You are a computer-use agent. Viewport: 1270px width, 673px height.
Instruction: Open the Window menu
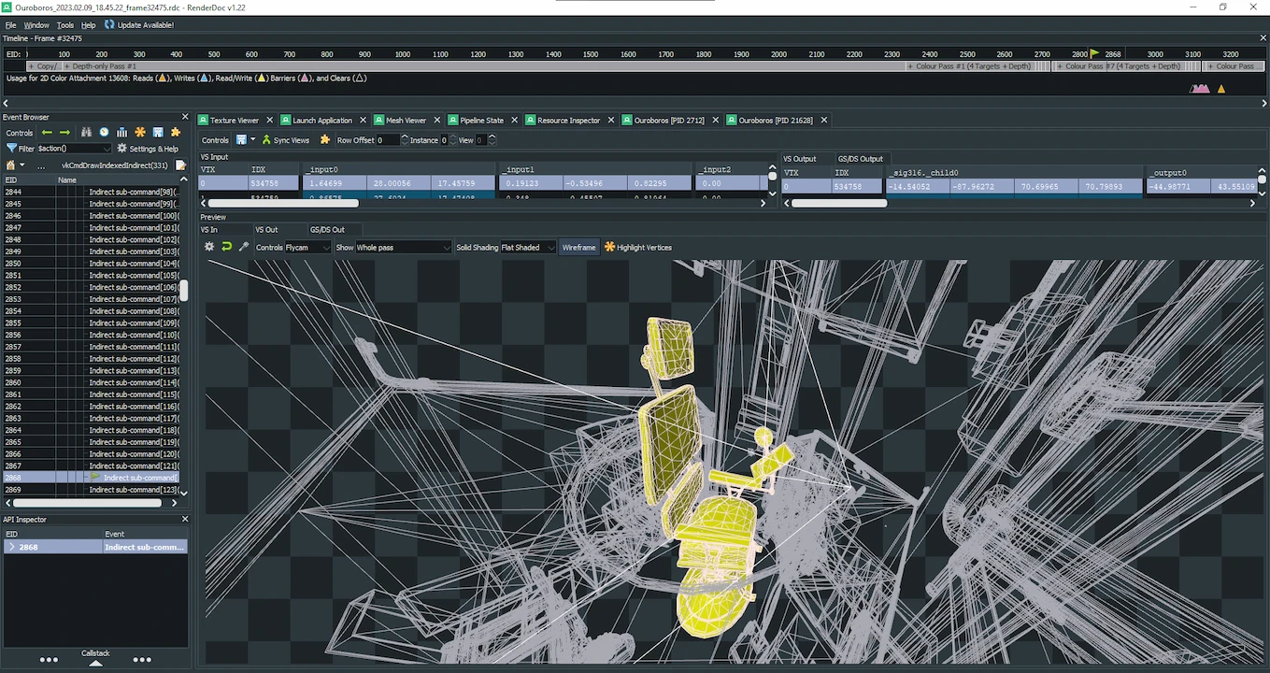[x=36, y=25]
